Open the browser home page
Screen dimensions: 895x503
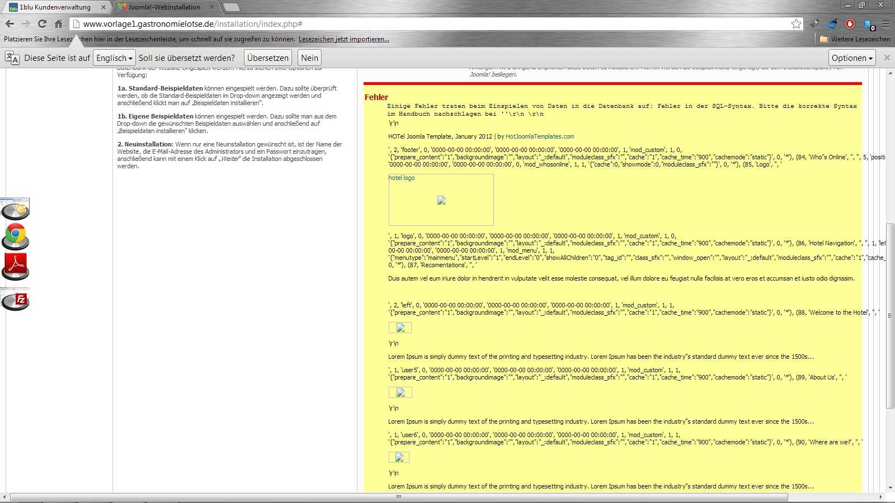coord(58,23)
